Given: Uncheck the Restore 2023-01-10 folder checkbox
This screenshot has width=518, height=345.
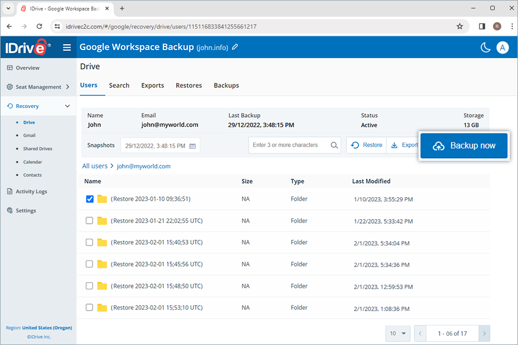Looking at the screenshot, I should (x=89, y=199).
